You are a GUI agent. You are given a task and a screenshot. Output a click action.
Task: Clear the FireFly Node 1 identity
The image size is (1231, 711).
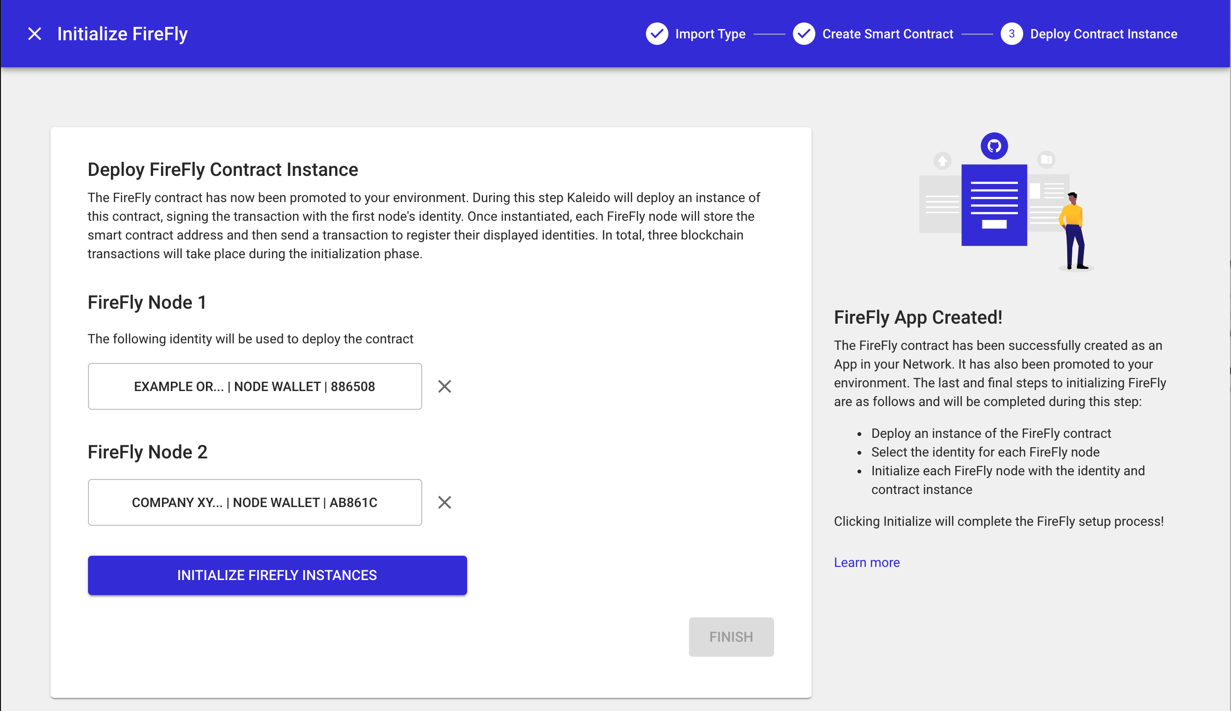pos(445,386)
